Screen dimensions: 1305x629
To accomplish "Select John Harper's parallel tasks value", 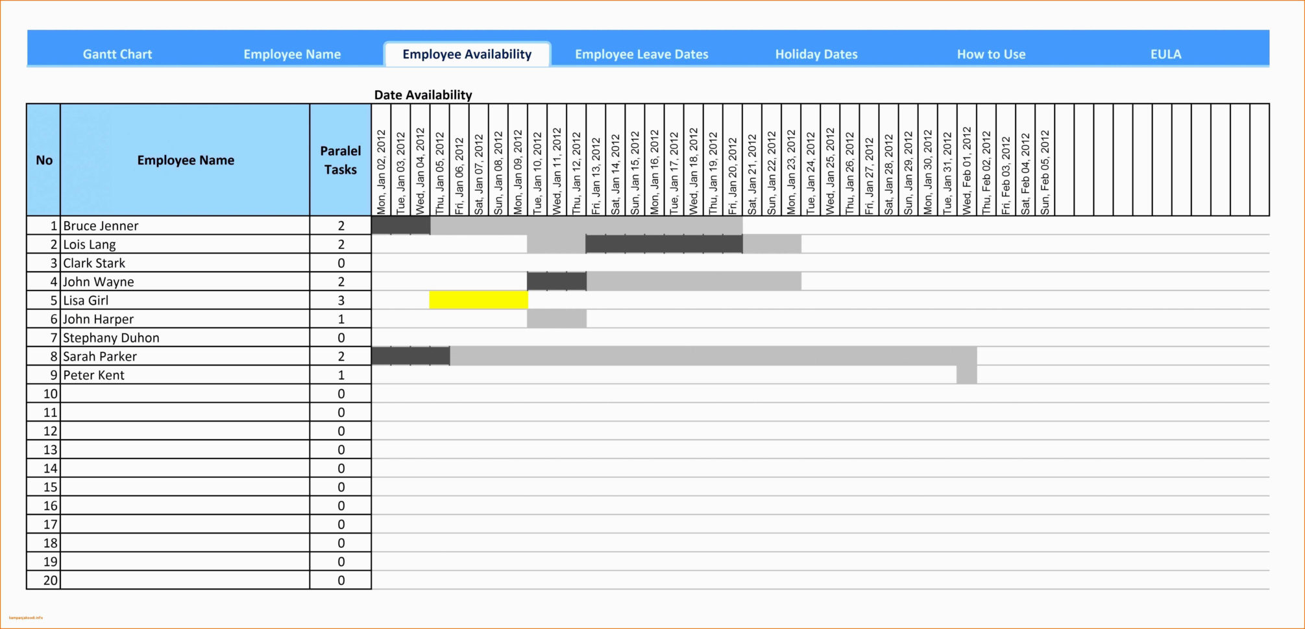I will point(341,319).
